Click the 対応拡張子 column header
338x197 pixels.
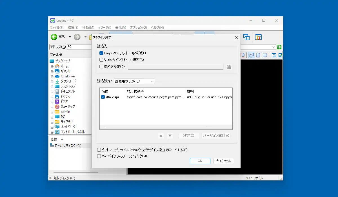(x=155, y=91)
